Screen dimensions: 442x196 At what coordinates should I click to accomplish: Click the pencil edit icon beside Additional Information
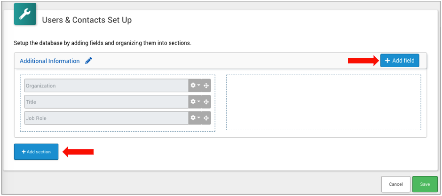pyautogui.click(x=89, y=61)
